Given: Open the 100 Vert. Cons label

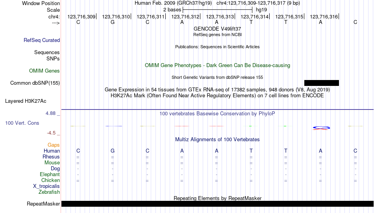Looking at the screenshot, I should click(x=22, y=123).
